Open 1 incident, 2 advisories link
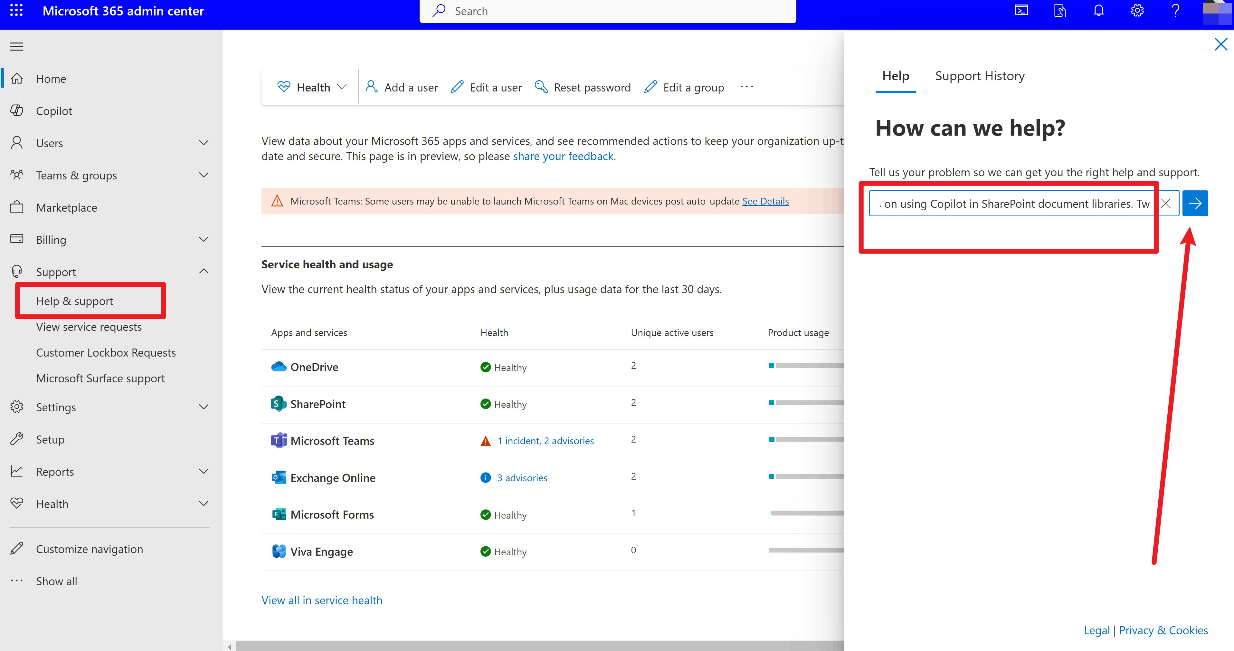This screenshot has height=651, width=1234. (x=546, y=441)
